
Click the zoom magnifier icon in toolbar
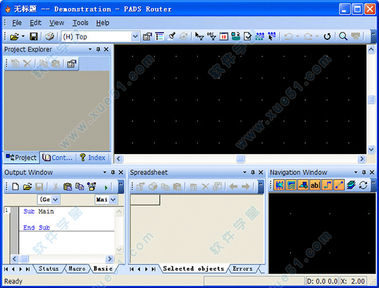[x=343, y=37]
